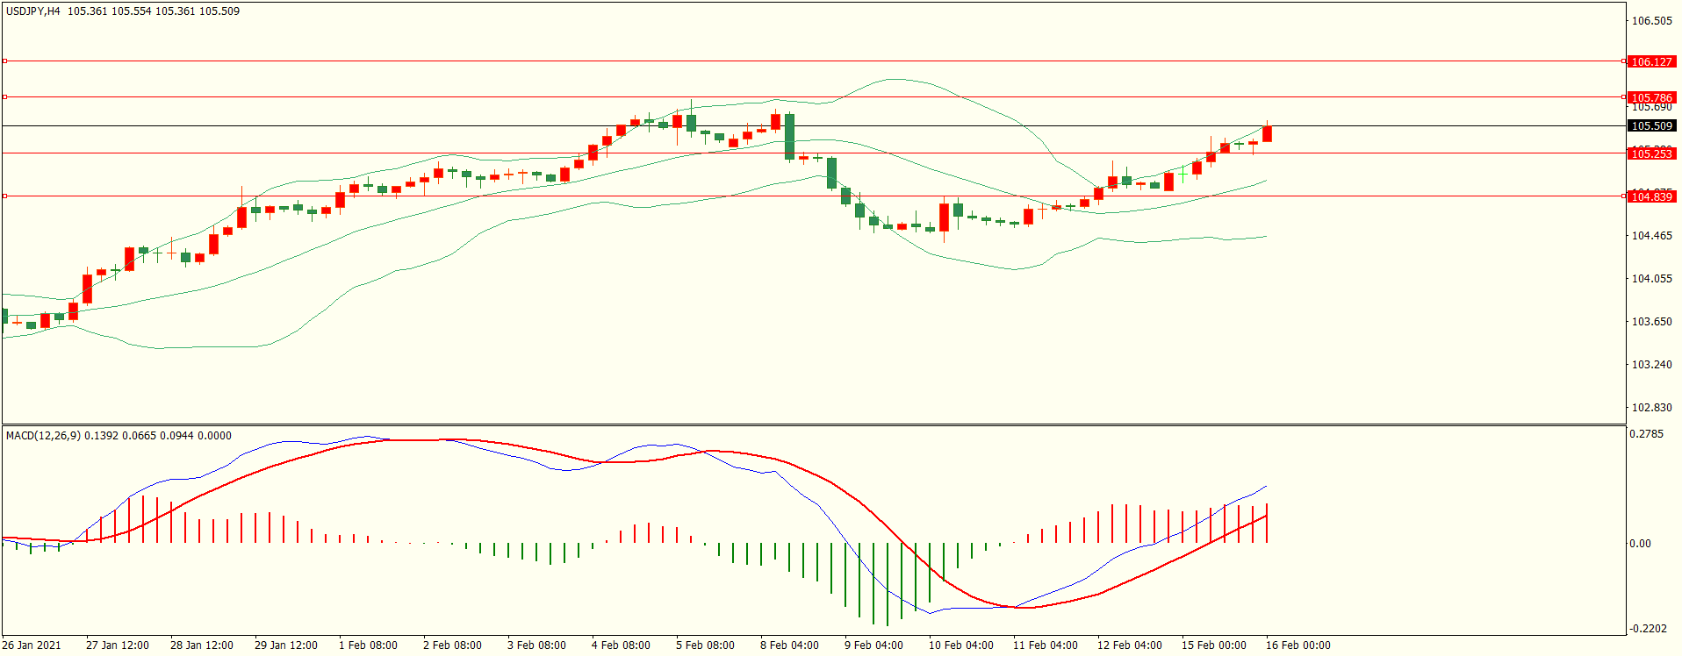Click the 26 Jan 2021 time label
The image size is (1682, 656).
(32, 645)
